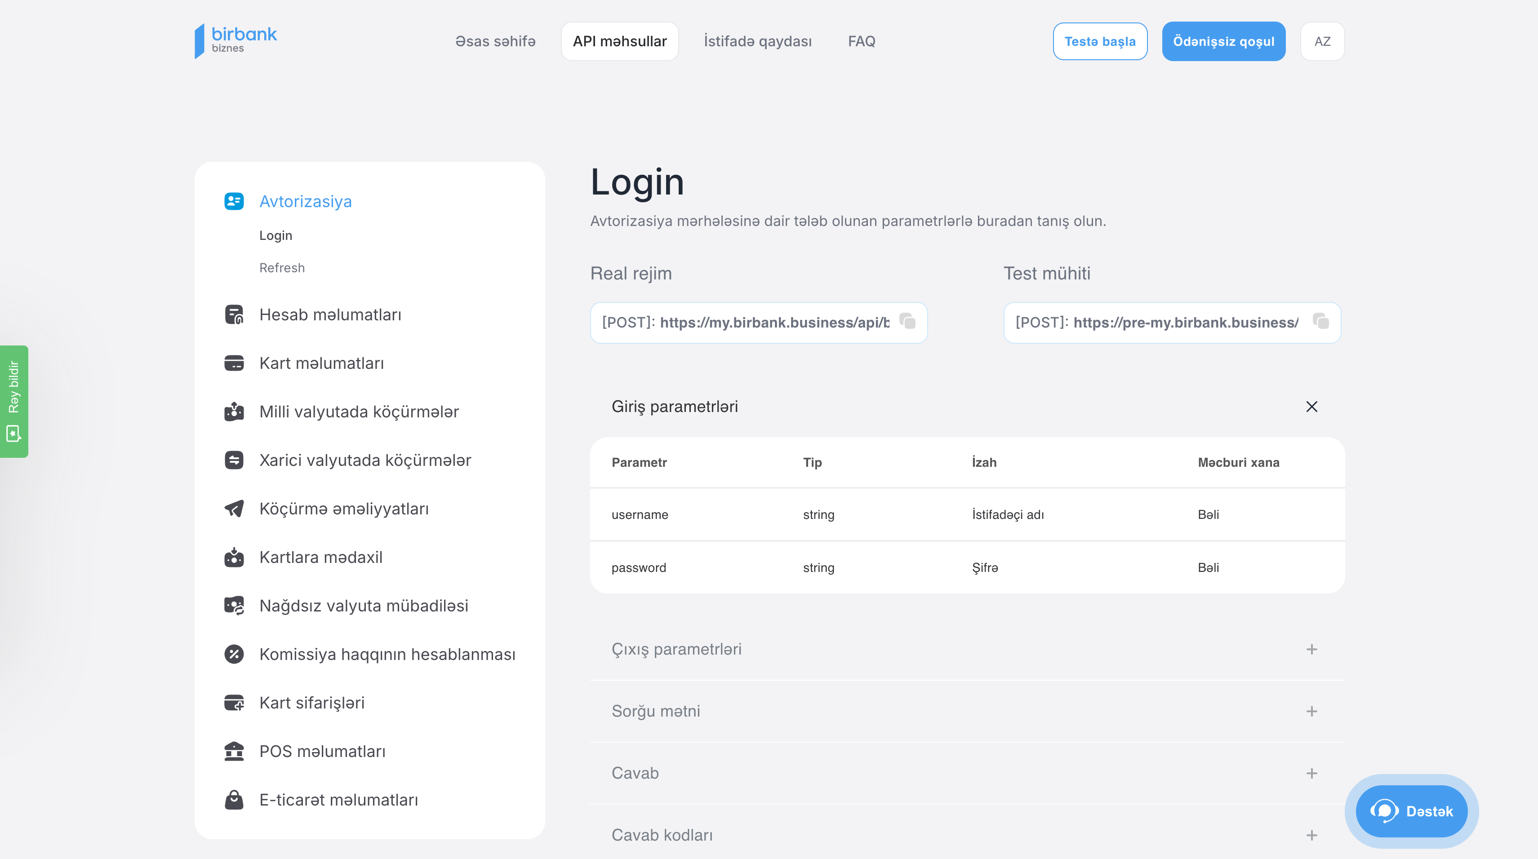Screen dimensions: 1538x859
Task: Click the POS məlumatları icon
Action: 234,751
